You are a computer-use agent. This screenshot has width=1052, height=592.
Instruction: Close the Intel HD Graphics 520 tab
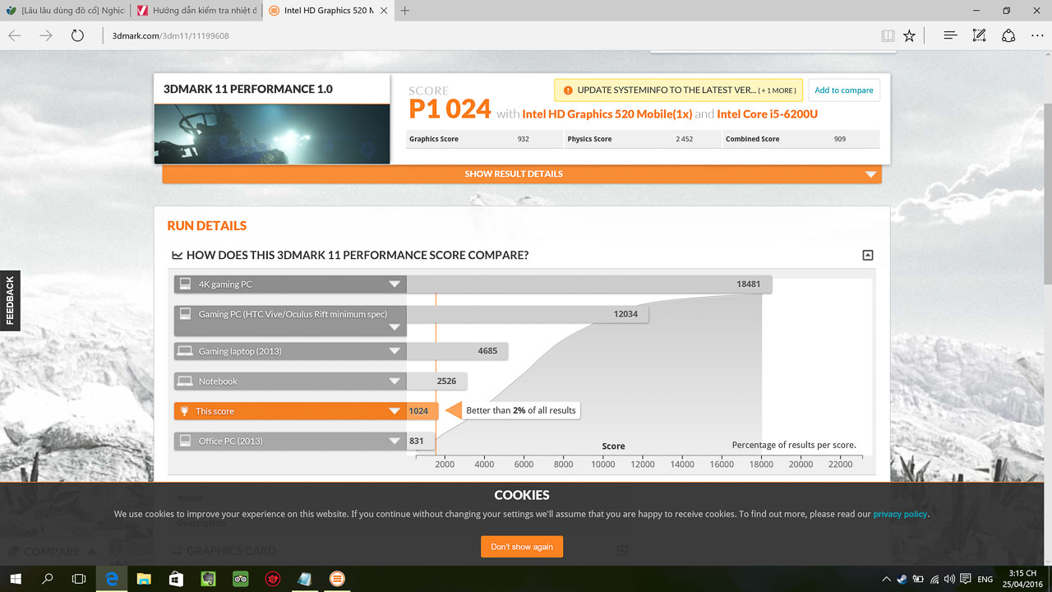(x=385, y=11)
